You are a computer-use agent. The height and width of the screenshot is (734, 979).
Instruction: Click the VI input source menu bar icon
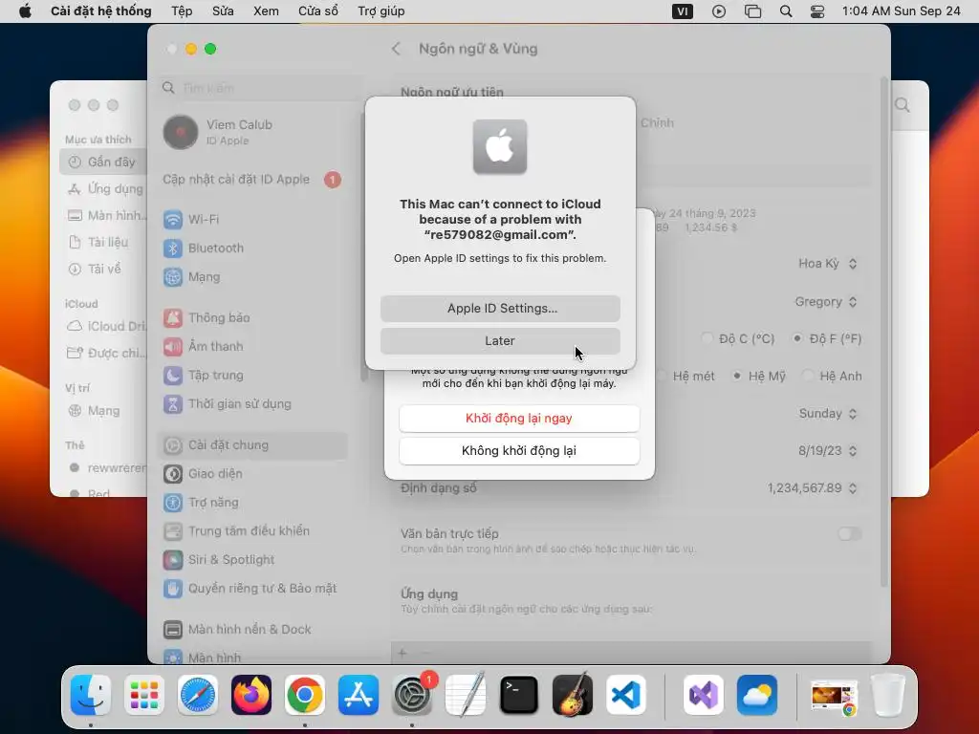tap(683, 11)
